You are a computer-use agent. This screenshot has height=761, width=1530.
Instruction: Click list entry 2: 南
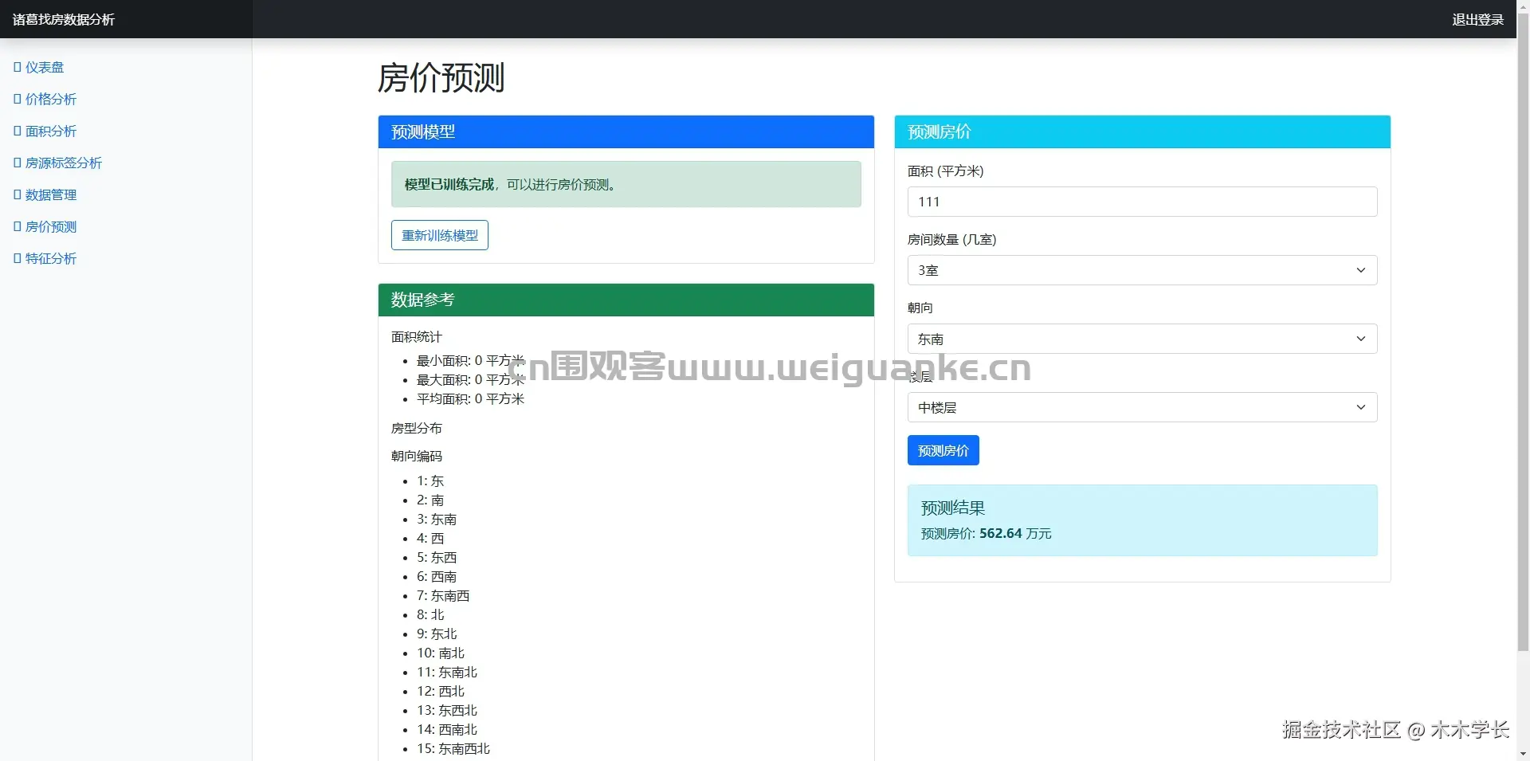[x=430, y=500]
